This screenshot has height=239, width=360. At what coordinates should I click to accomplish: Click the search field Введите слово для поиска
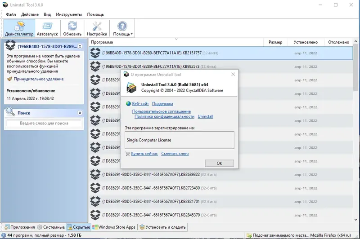pos(44,123)
